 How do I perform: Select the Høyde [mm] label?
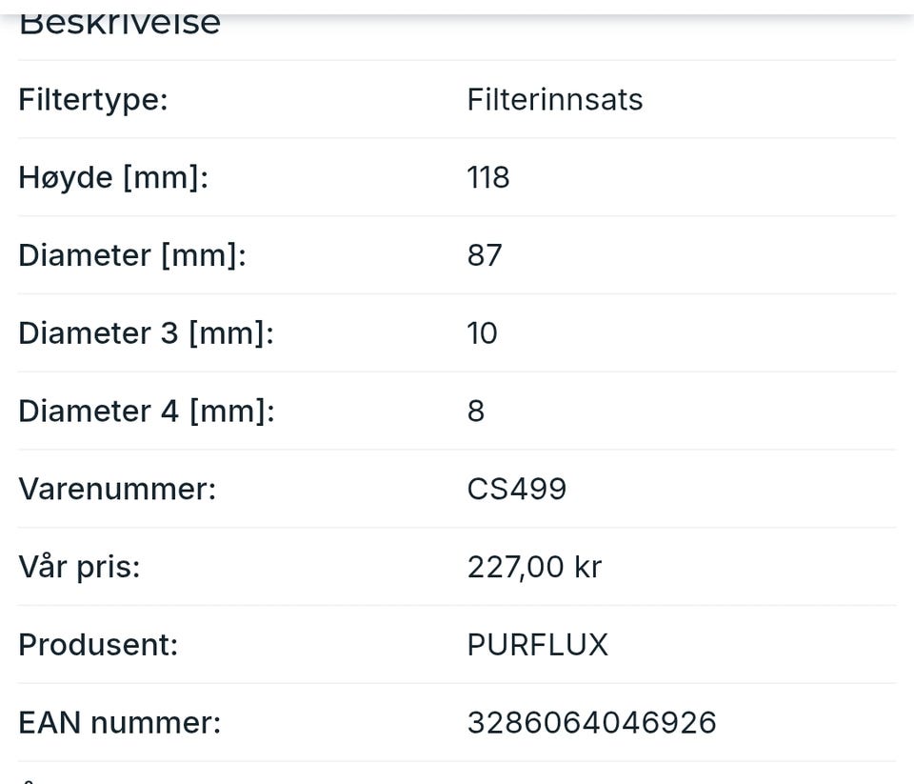(x=113, y=177)
